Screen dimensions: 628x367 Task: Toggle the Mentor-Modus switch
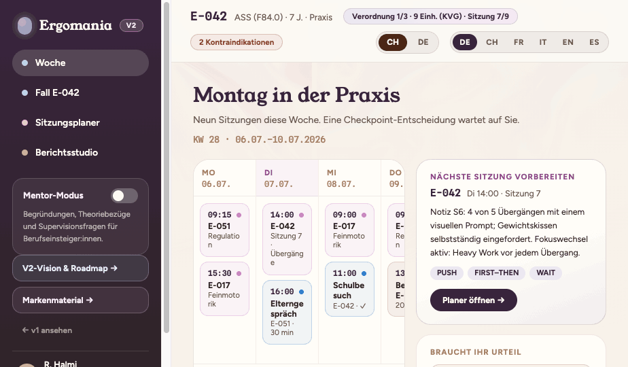tap(124, 196)
